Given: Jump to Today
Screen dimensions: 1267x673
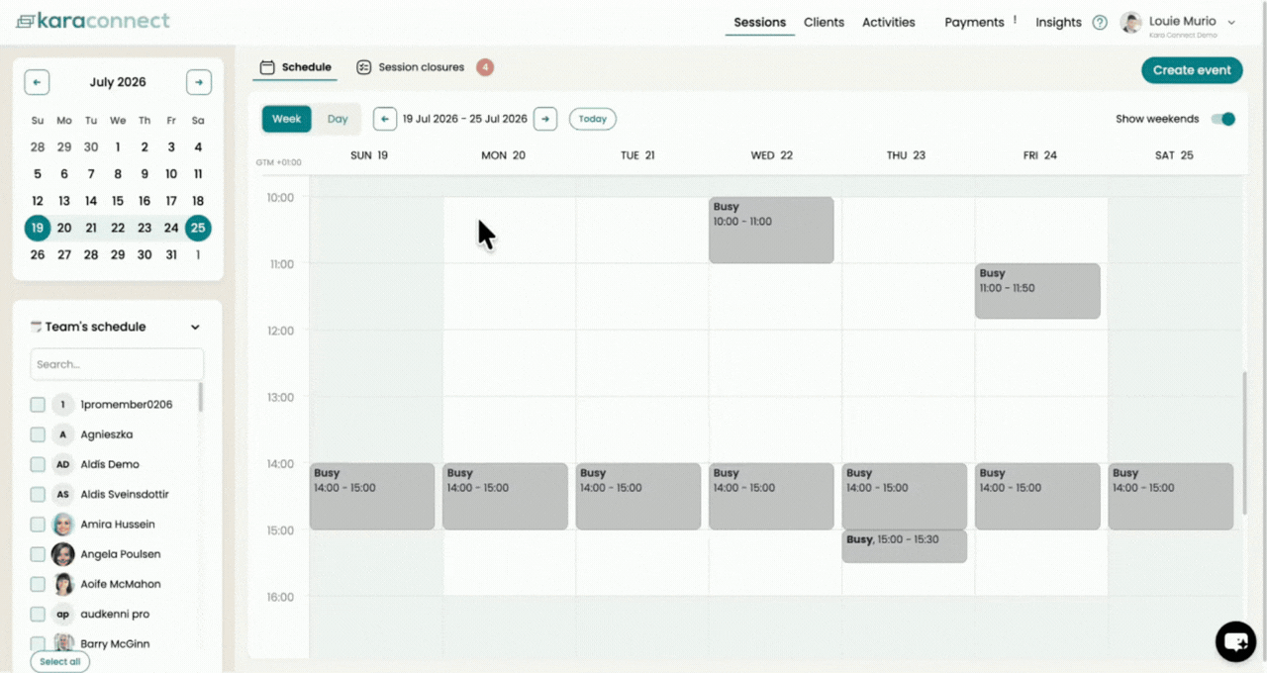Looking at the screenshot, I should 593,119.
